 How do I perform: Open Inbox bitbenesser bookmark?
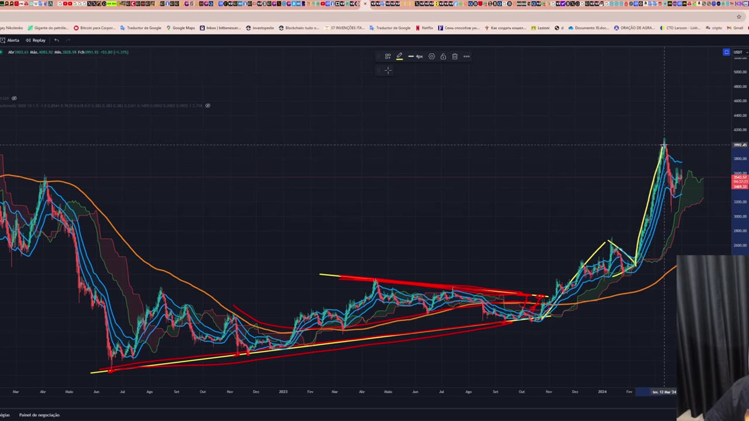220,28
